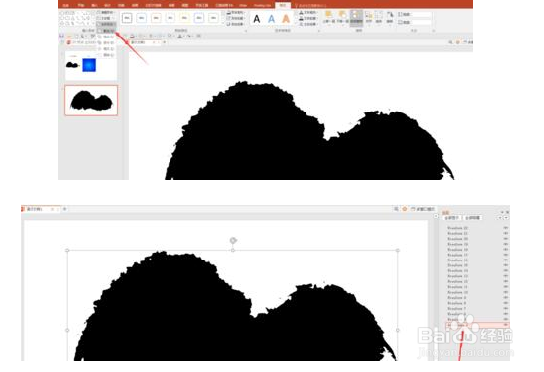Select the blue A WordArt style
Image resolution: width=544 pixels, height=372 pixels.
(271, 19)
